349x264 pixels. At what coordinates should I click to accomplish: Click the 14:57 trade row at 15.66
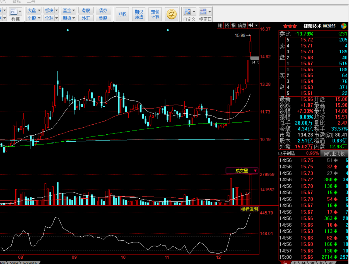coord(314,251)
